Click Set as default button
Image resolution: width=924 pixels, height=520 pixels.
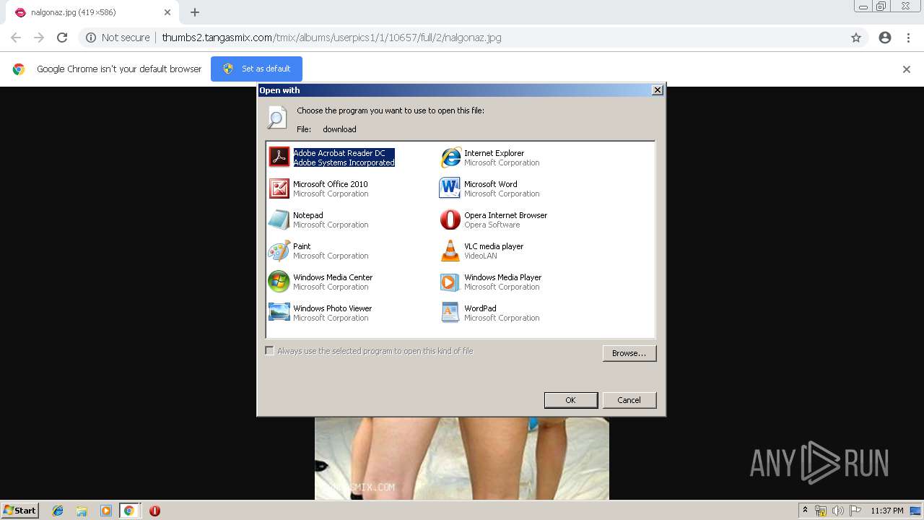click(256, 69)
